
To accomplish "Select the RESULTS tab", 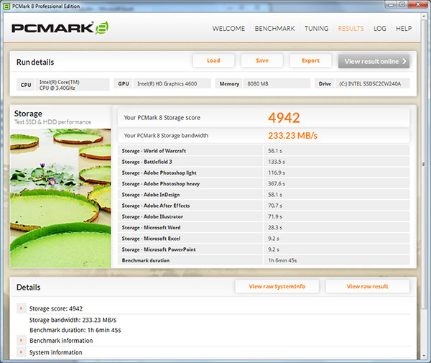I will coord(351,28).
